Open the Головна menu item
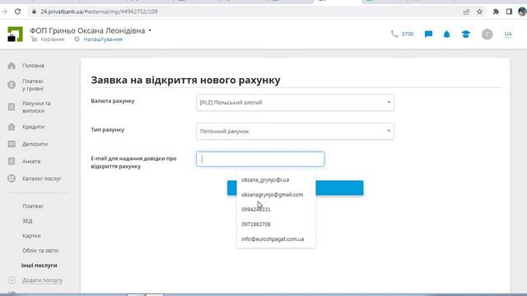This screenshot has width=527, height=296. click(33, 66)
